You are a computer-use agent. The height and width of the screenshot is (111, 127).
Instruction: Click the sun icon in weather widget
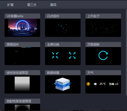88,84
